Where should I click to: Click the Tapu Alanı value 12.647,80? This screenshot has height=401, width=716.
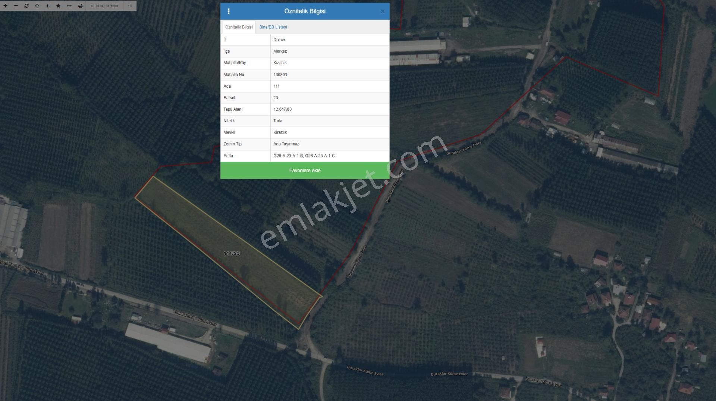[282, 109]
